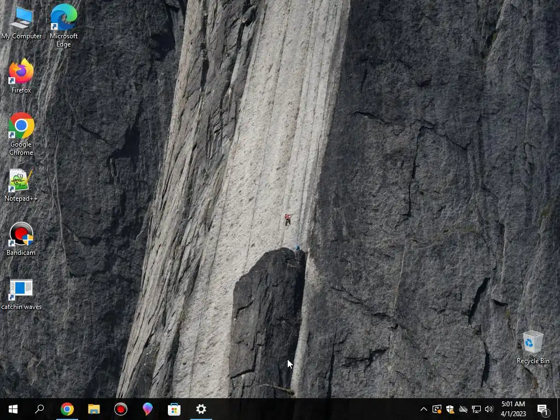Select the catchin waves desktop shortcut
Screen dimensions: 560x420
[21, 294]
